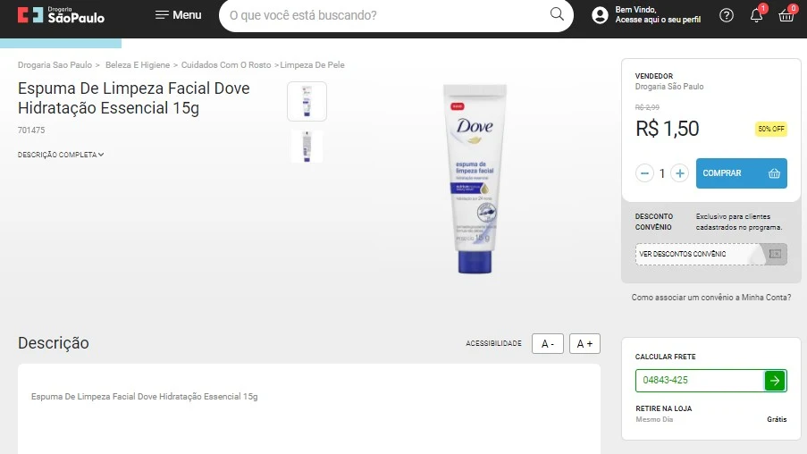Go to Limpeza De Pele breadcrumb
Screen dimensions: 807x454
[x=313, y=65]
